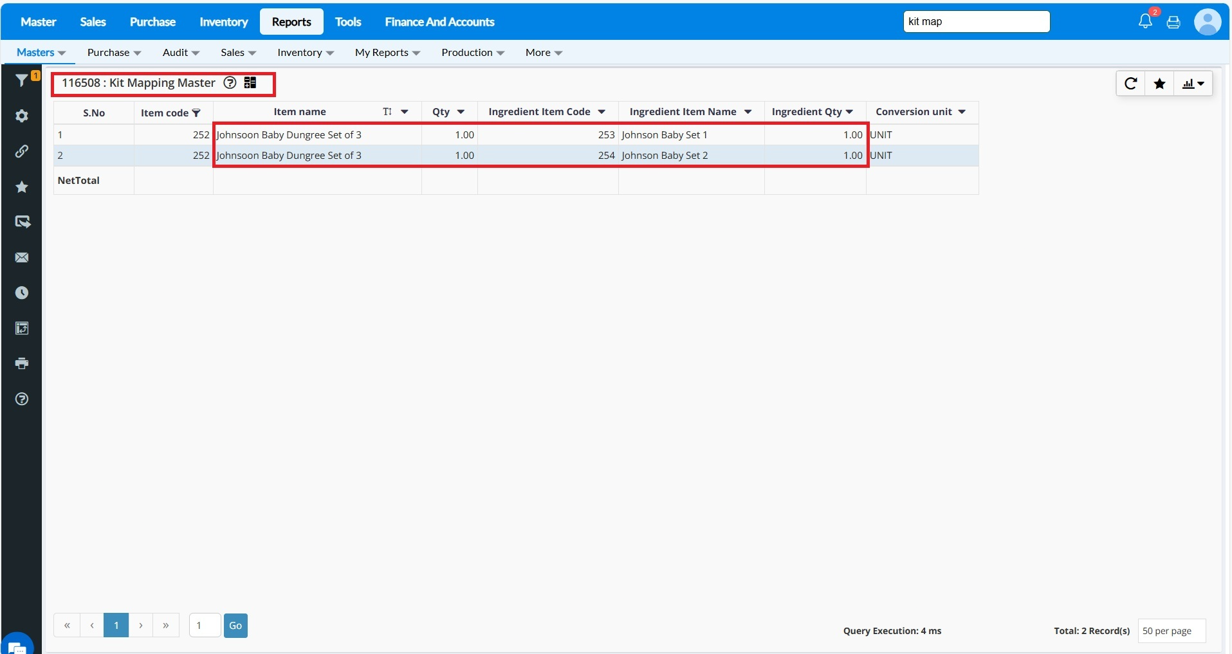Open the Master menu
The height and width of the screenshot is (654, 1232).
tap(39, 22)
